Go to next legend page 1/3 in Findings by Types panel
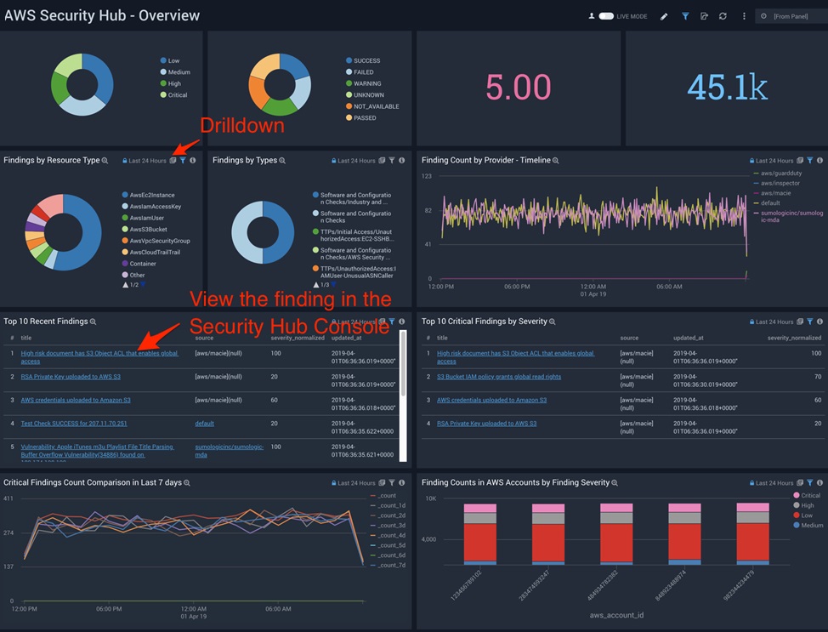The image size is (828, 632). (x=334, y=285)
